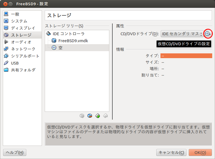Click the remove controller icon below tree
Image resolution: width=215 pixels, height=159 pixels.
[x=90, y=116]
